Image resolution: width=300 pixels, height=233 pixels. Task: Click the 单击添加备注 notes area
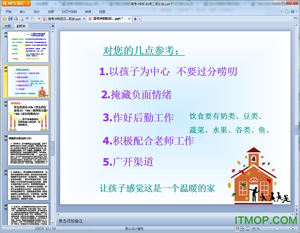(x=70, y=220)
